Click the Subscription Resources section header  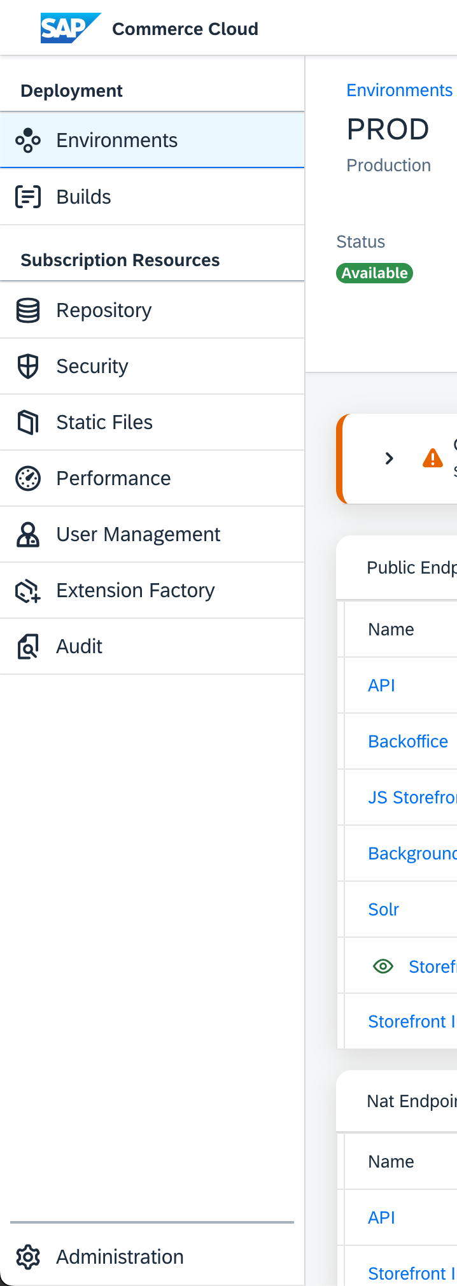tap(120, 260)
